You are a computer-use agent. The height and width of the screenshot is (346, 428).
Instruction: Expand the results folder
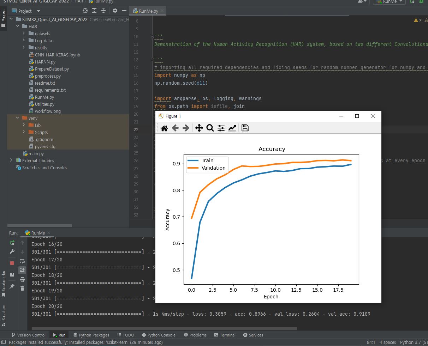pyautogui.click(x=24, y=48)
